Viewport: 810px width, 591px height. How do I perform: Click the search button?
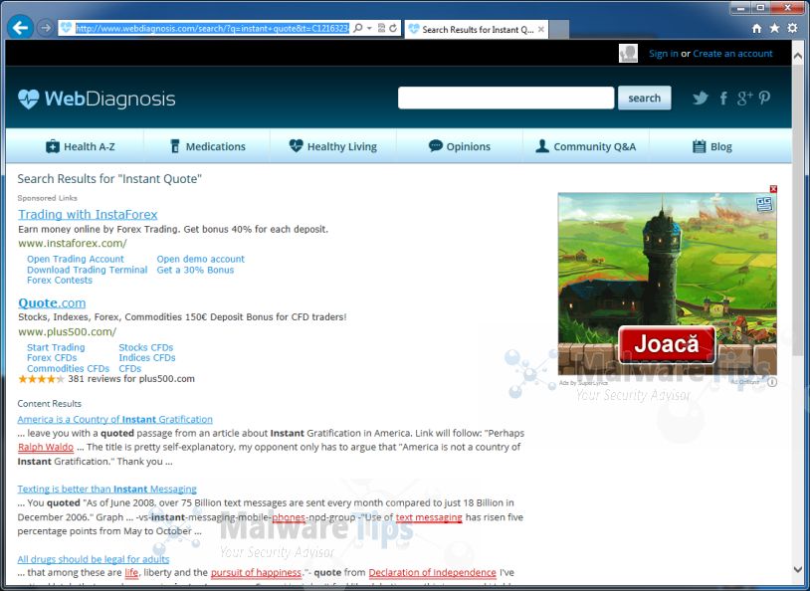tap(644, 98)
